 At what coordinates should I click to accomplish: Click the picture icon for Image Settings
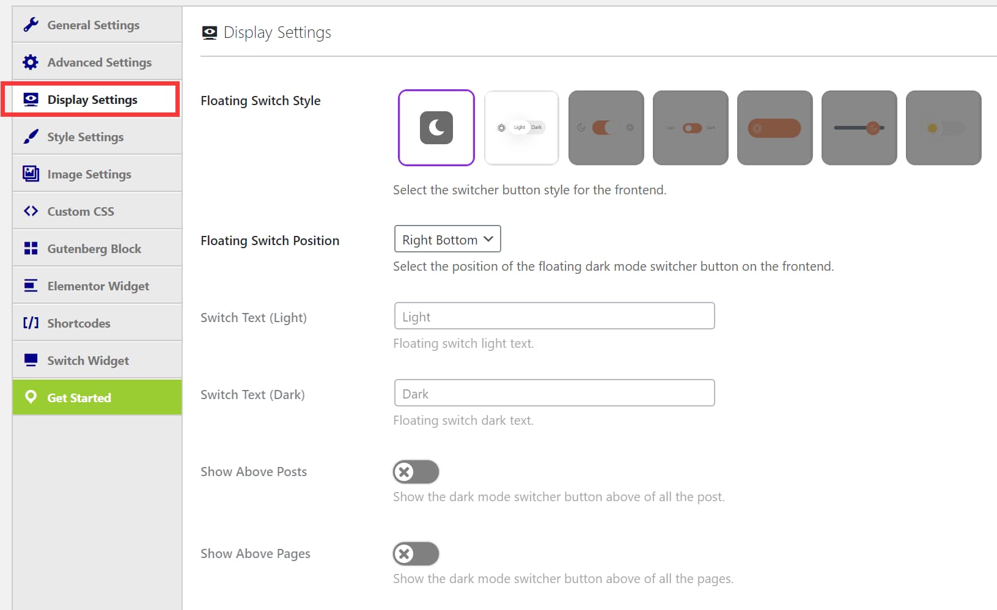pyautogui.click(x=31, y=174)
